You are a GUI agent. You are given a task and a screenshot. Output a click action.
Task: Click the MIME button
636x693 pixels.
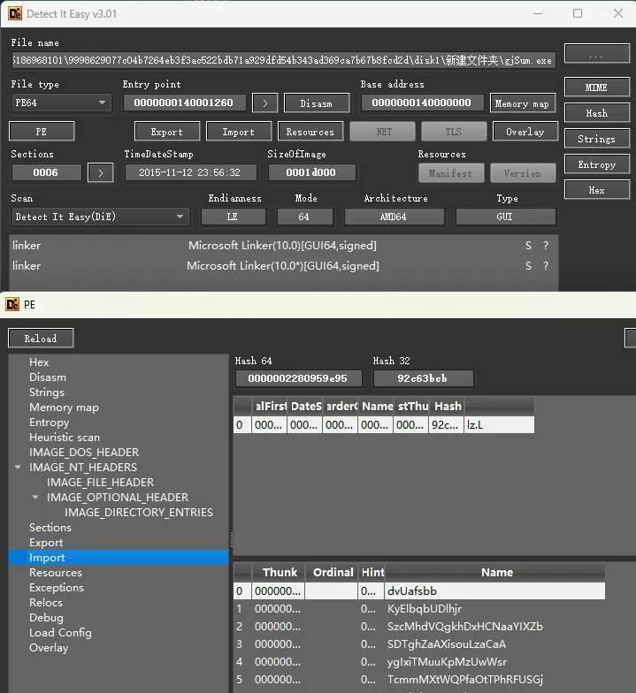point(596,88)
